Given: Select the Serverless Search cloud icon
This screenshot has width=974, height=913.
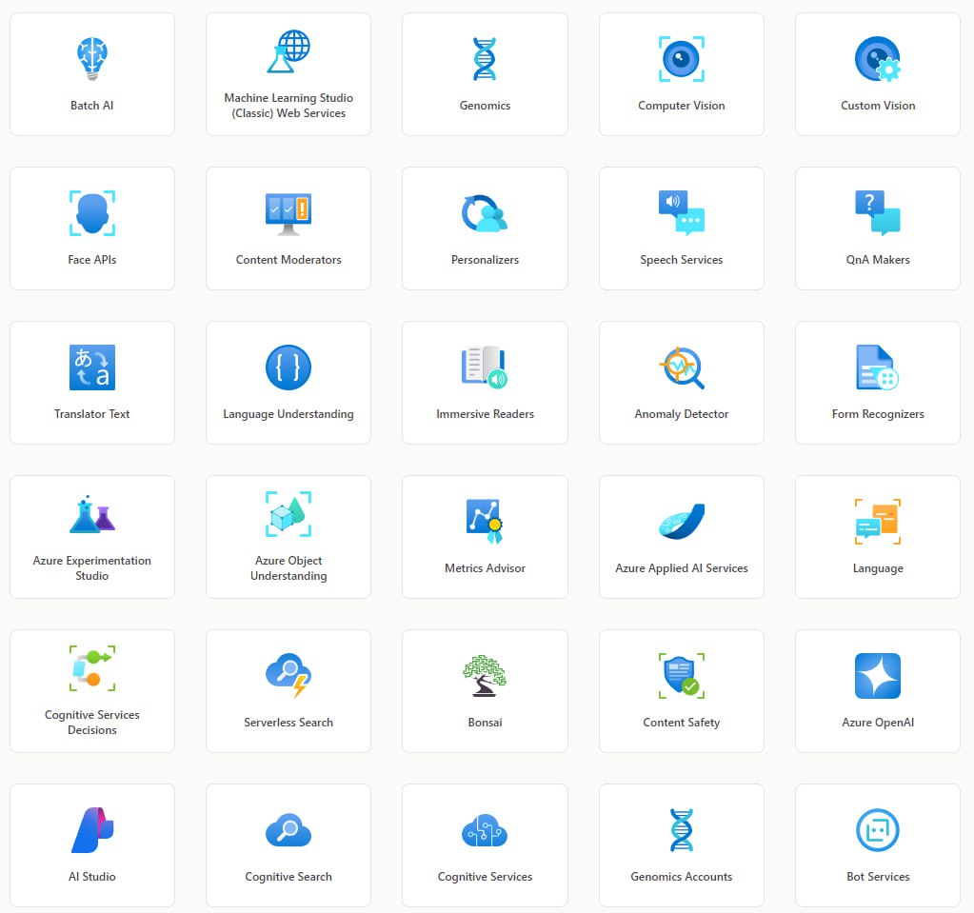Looking at the screenshot, I should 288,675.
